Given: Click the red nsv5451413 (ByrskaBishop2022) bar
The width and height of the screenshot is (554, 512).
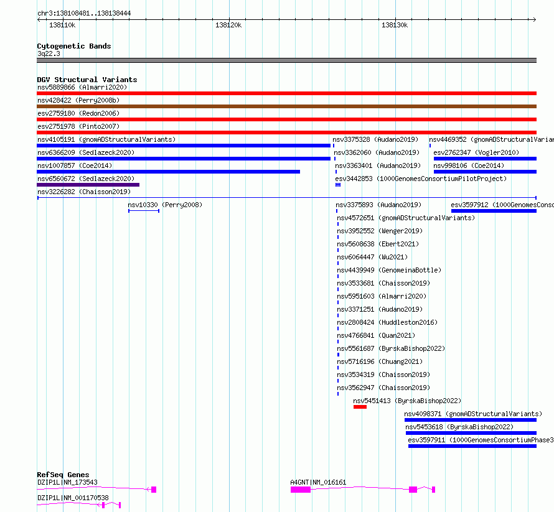Looking at the screenshot, I should pos(360,407).
